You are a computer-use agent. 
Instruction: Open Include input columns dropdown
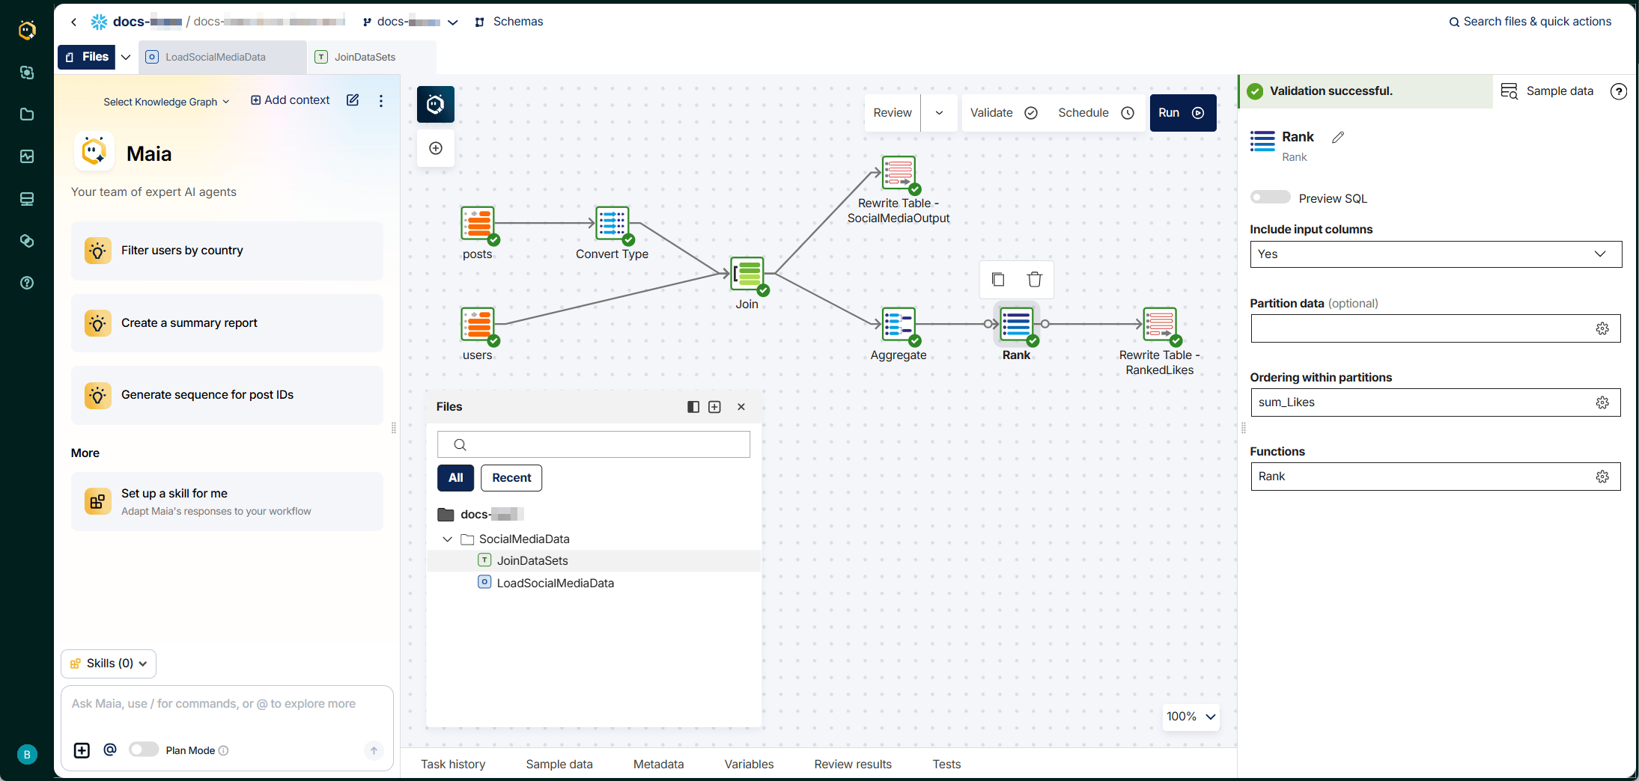1435,254
